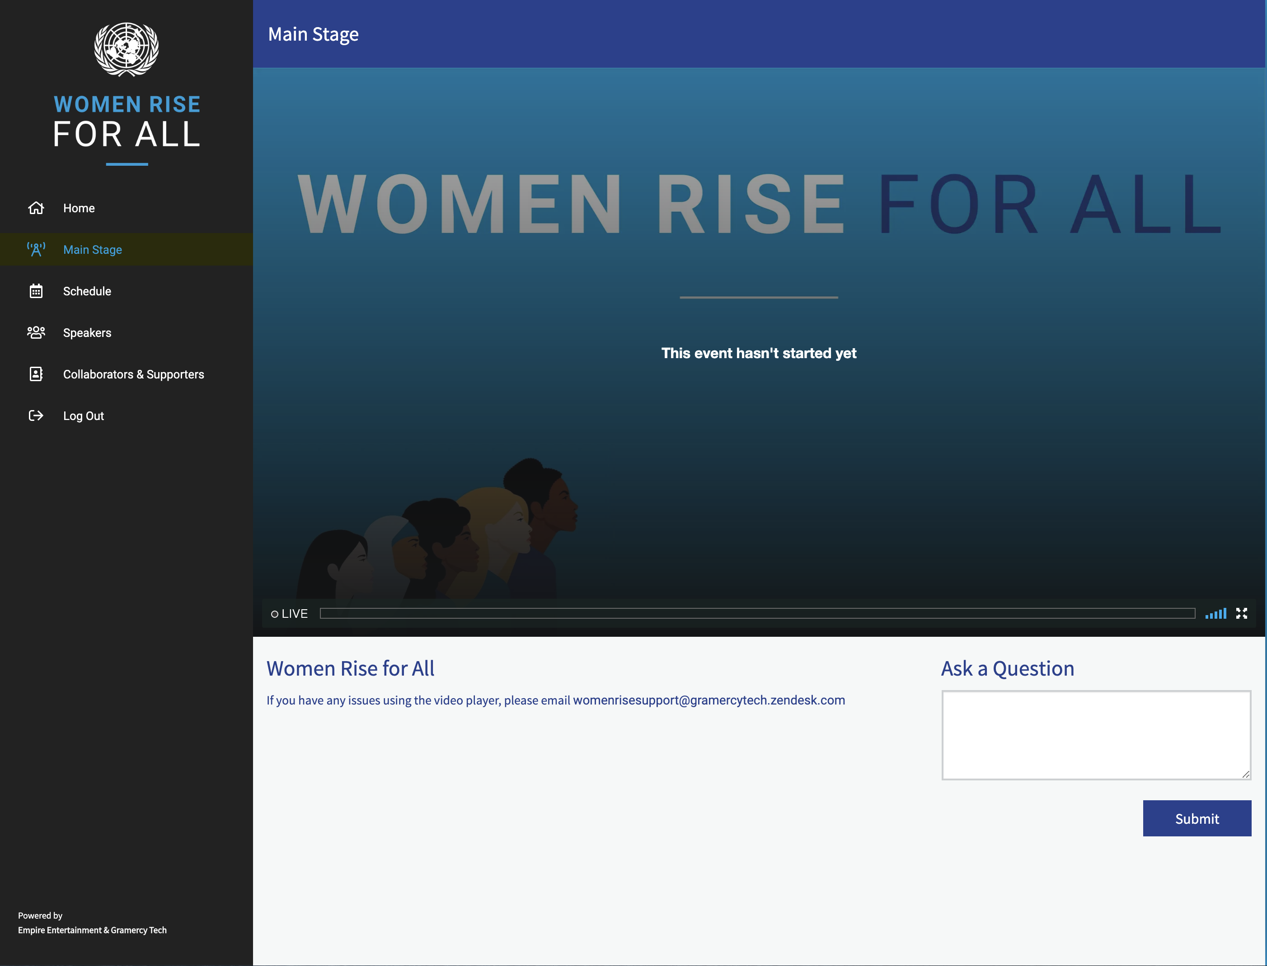Focus the Ask a Question text box

pos(1096,735)
